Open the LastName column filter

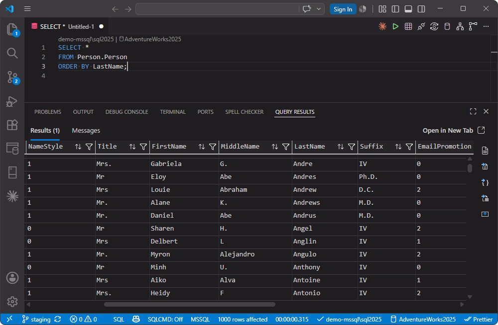(352, 147)
